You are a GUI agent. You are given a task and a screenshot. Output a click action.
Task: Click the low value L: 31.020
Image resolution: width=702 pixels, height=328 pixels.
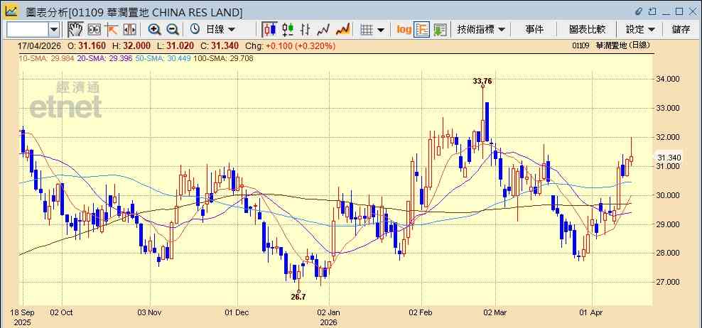point(175,45)
